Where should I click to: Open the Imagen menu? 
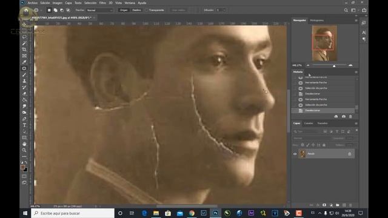point(57,3)
